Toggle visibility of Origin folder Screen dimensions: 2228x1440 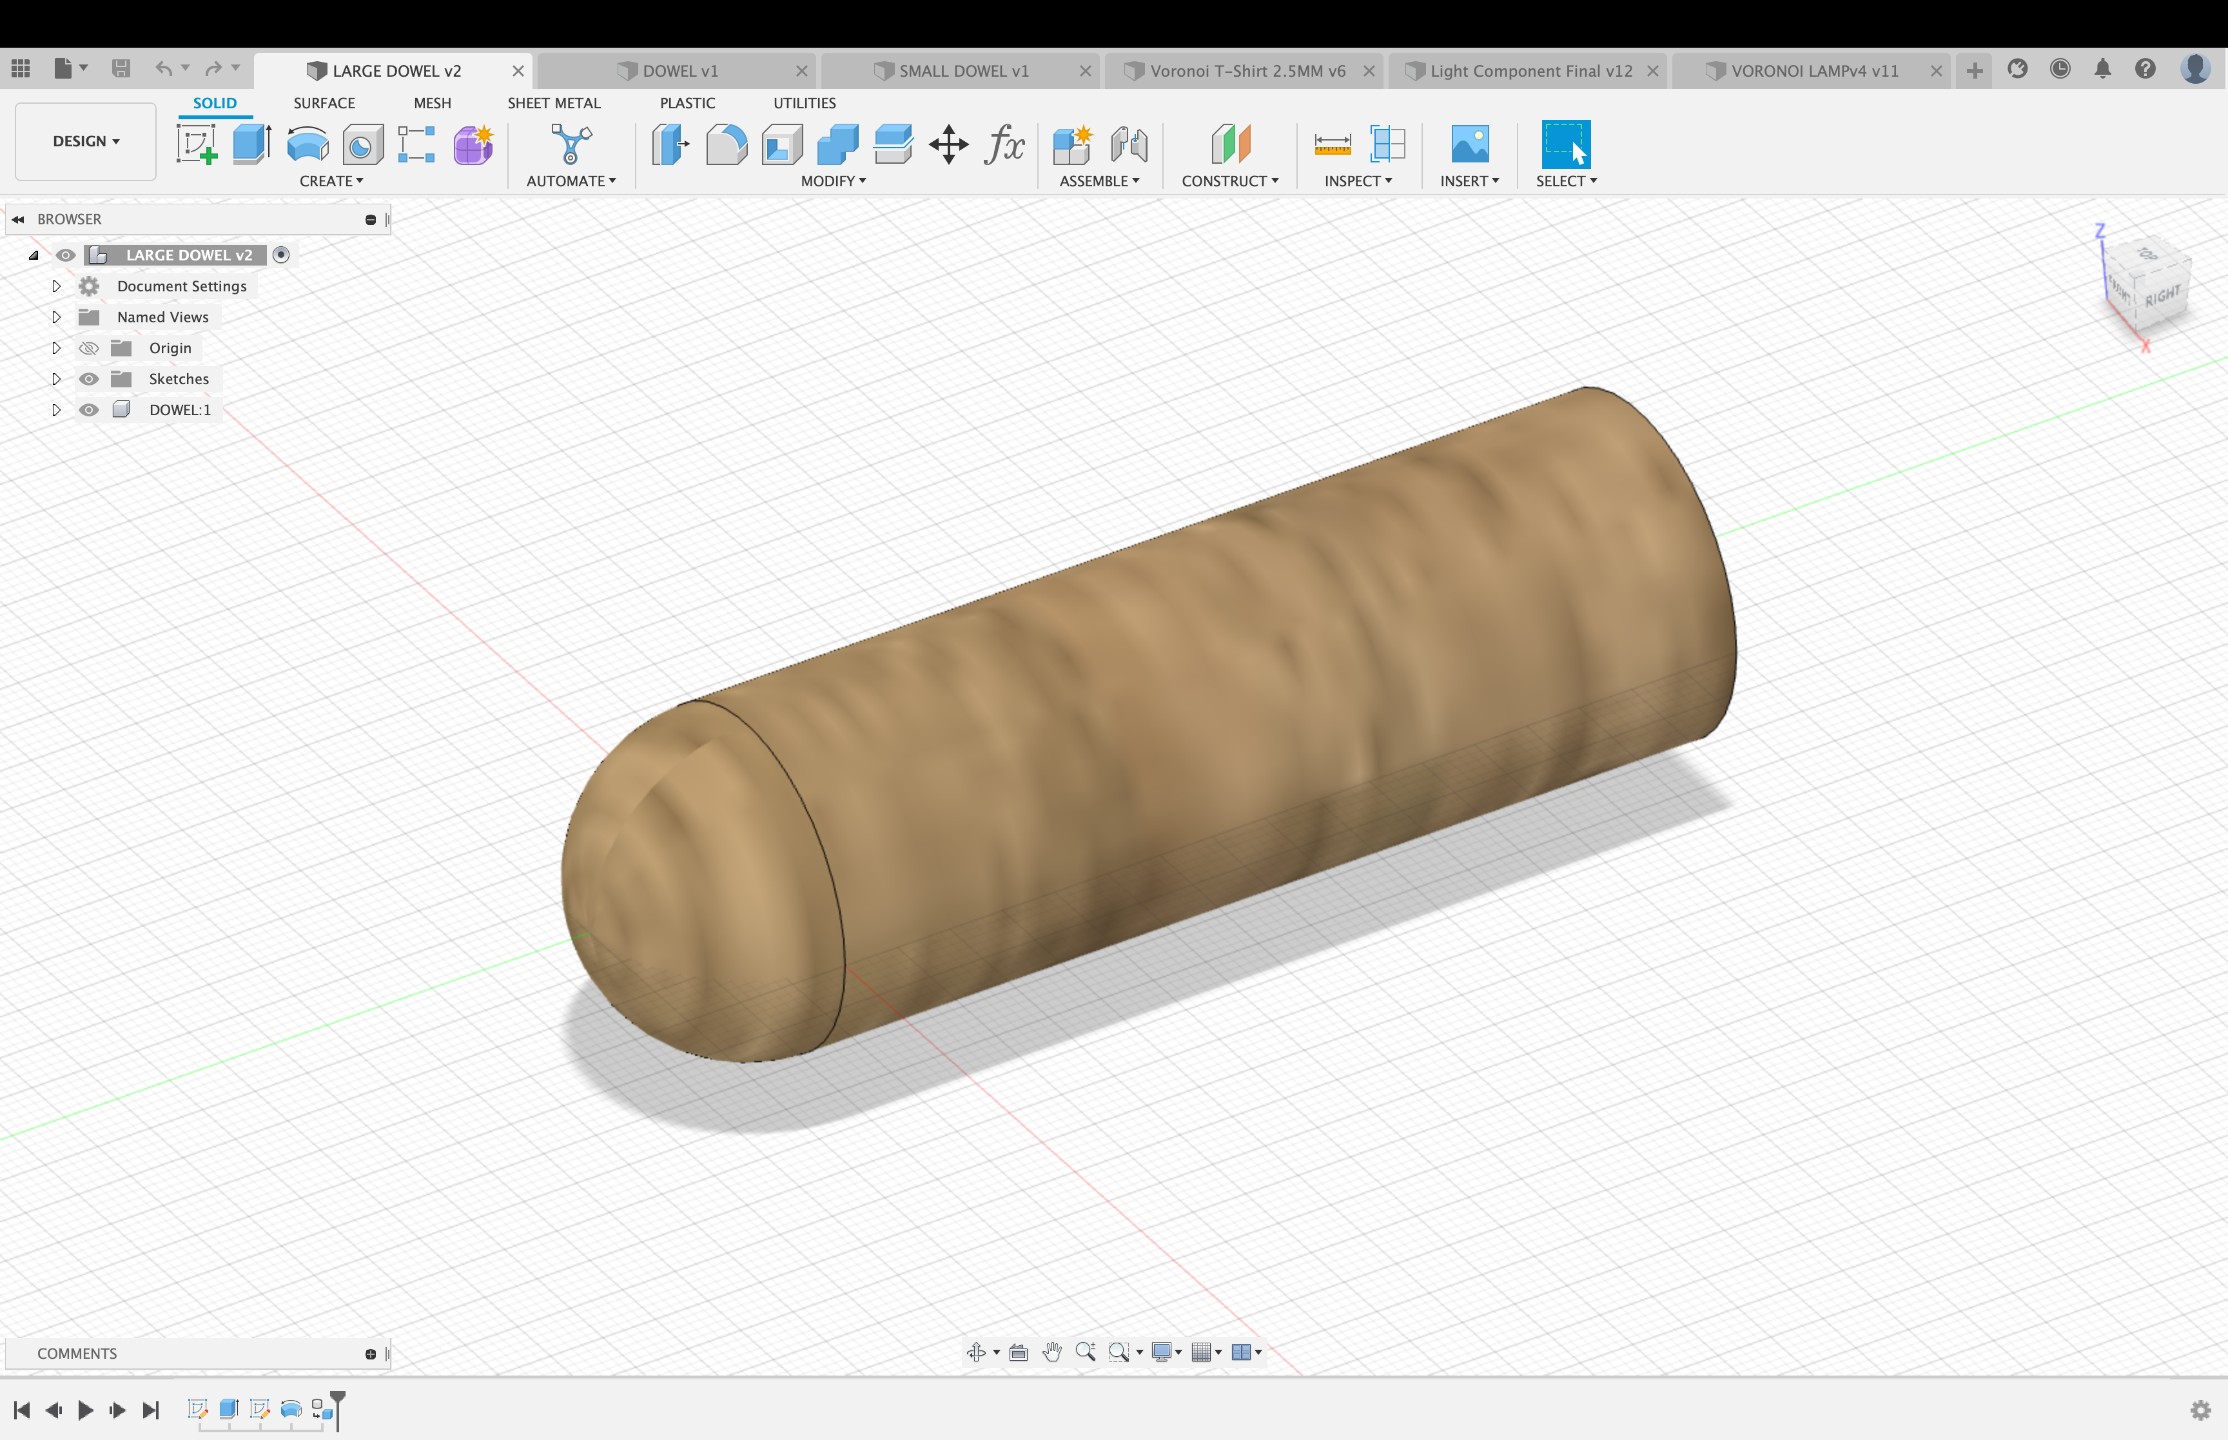pyautogui.click(x=90, y=347)
